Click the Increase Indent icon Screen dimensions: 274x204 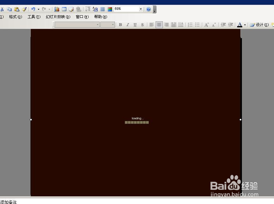pyautogui.click(x=231, y=25)
